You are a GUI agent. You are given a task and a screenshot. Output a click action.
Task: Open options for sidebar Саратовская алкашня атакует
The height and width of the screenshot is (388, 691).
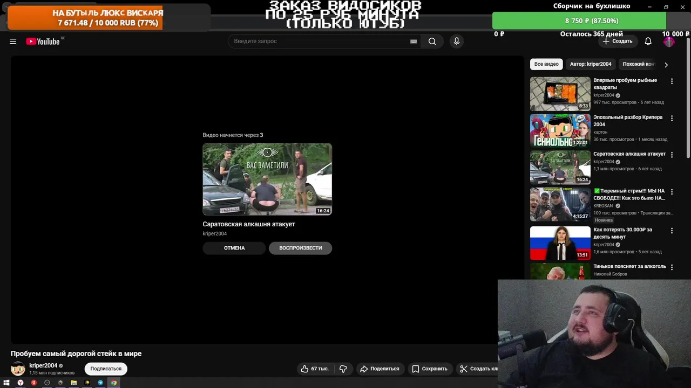(672, 155)
